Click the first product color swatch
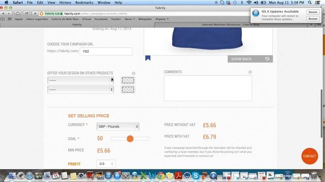325x182 pixels. coord(128,80)
